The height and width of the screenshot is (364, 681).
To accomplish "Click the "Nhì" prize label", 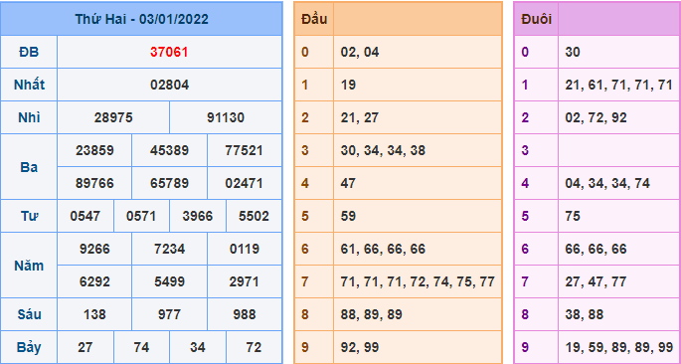I will pos(29,117).
